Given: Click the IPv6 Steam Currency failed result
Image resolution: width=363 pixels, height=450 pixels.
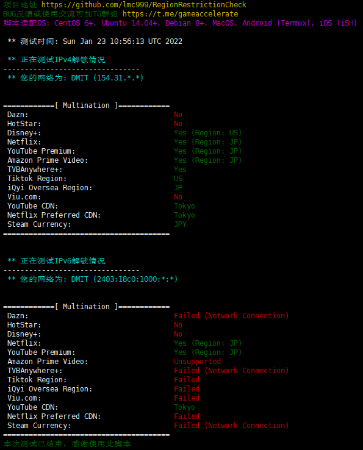Looking at the screenshot, I should coord(231,426).
